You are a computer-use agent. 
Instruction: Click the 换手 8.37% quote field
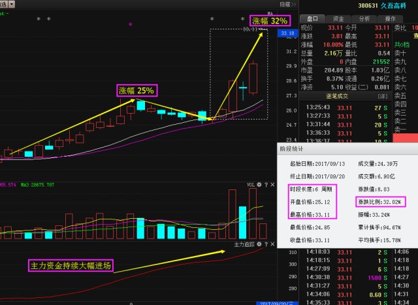(322, 78)
